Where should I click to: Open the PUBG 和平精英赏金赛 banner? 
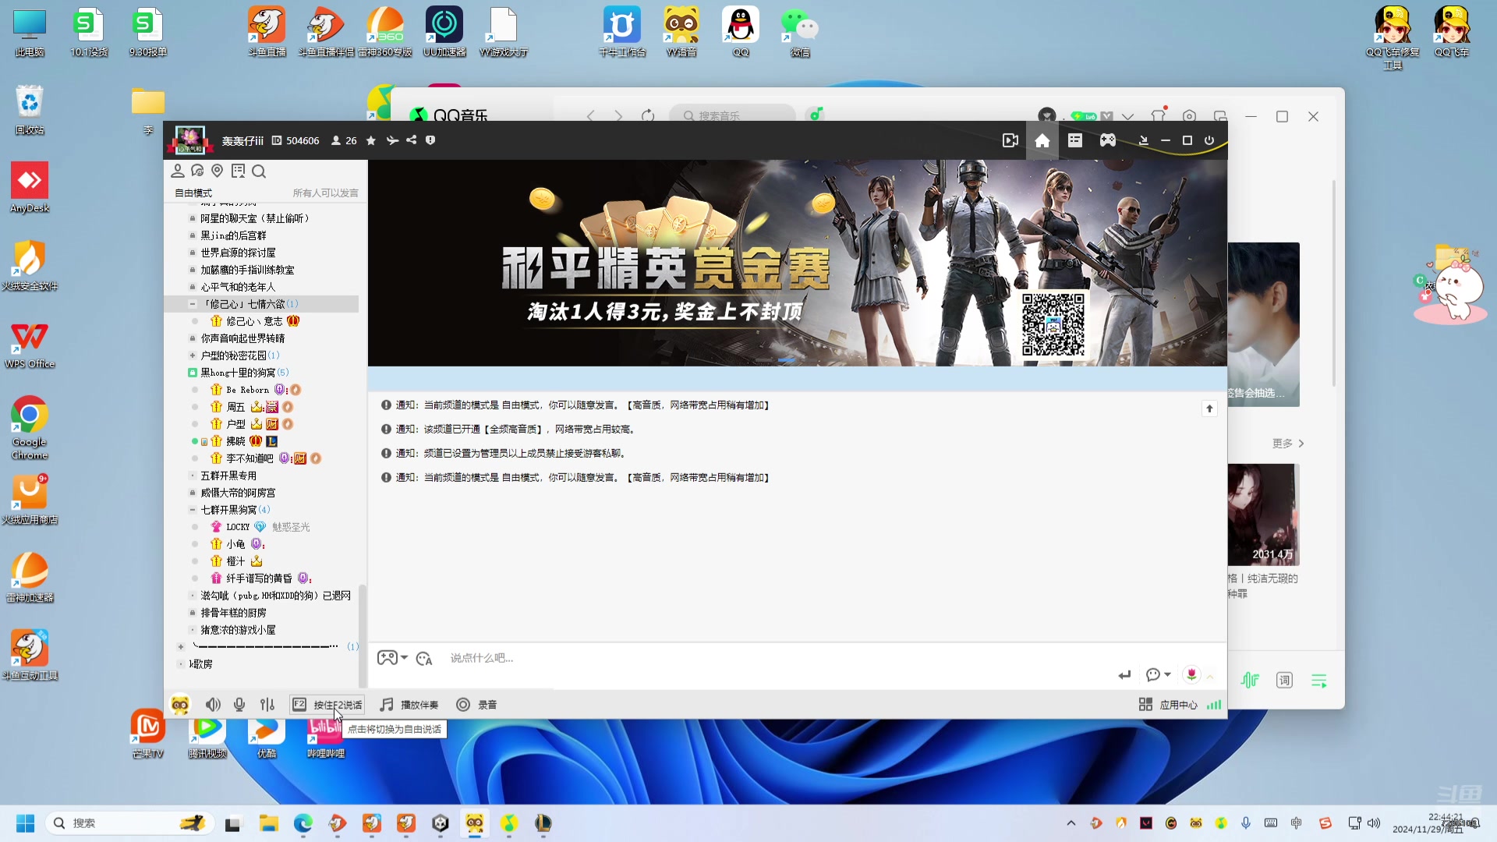click(797, 263)
